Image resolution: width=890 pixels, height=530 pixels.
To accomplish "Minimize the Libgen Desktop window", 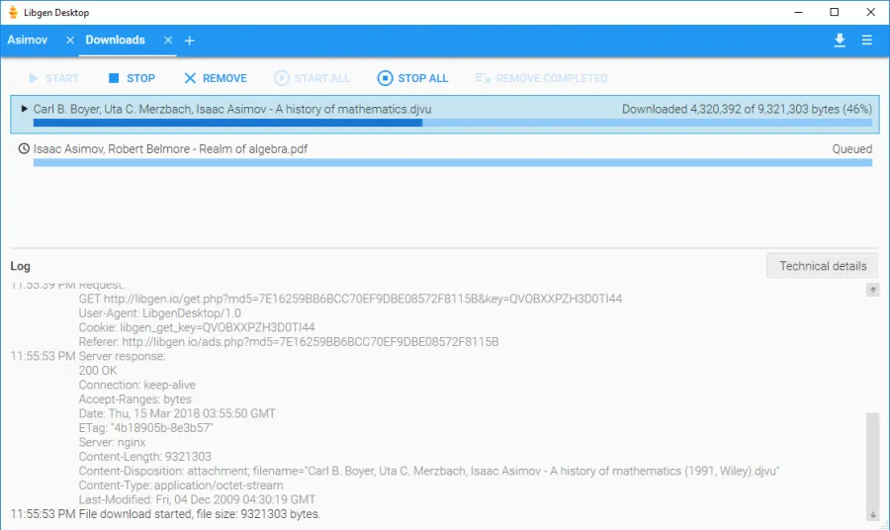I will [x=798, y=12].
